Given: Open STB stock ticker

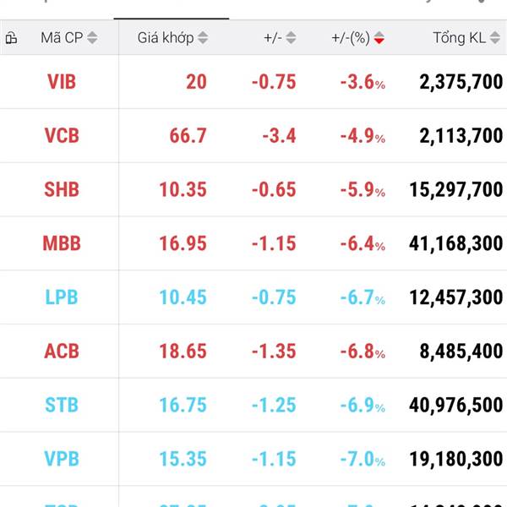Looking at the screenshot, I should point(62,405).
